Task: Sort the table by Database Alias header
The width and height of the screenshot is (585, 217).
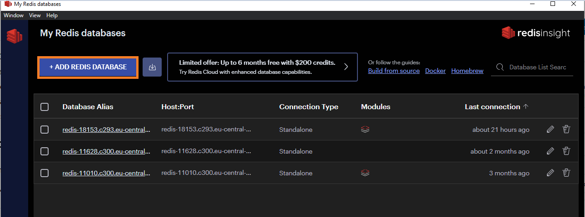Action: tap(88, 107)
